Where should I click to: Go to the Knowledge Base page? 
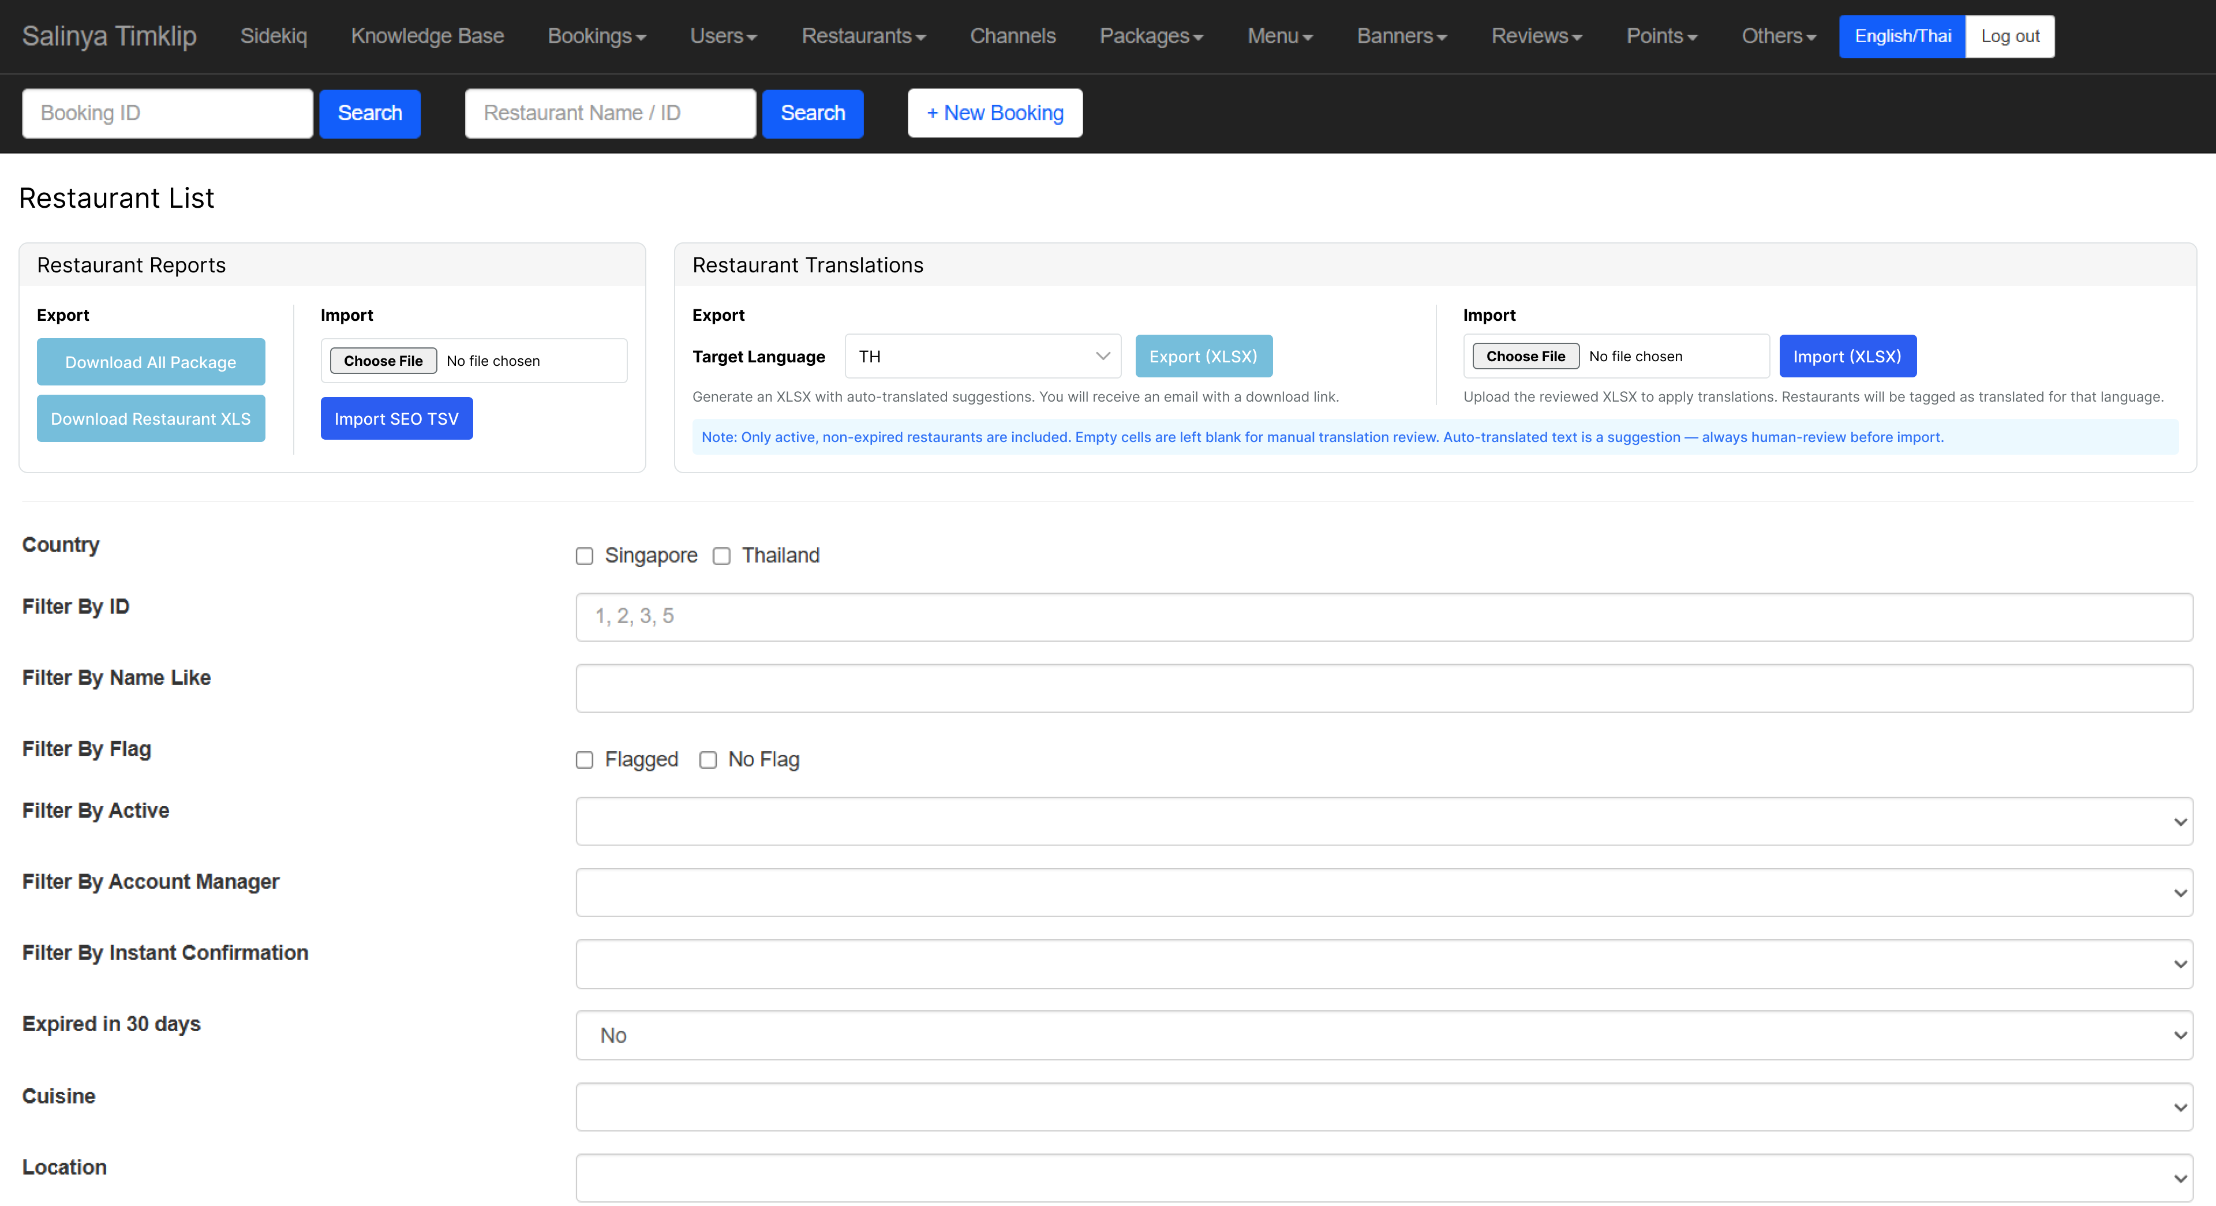(x=426, y=36)
